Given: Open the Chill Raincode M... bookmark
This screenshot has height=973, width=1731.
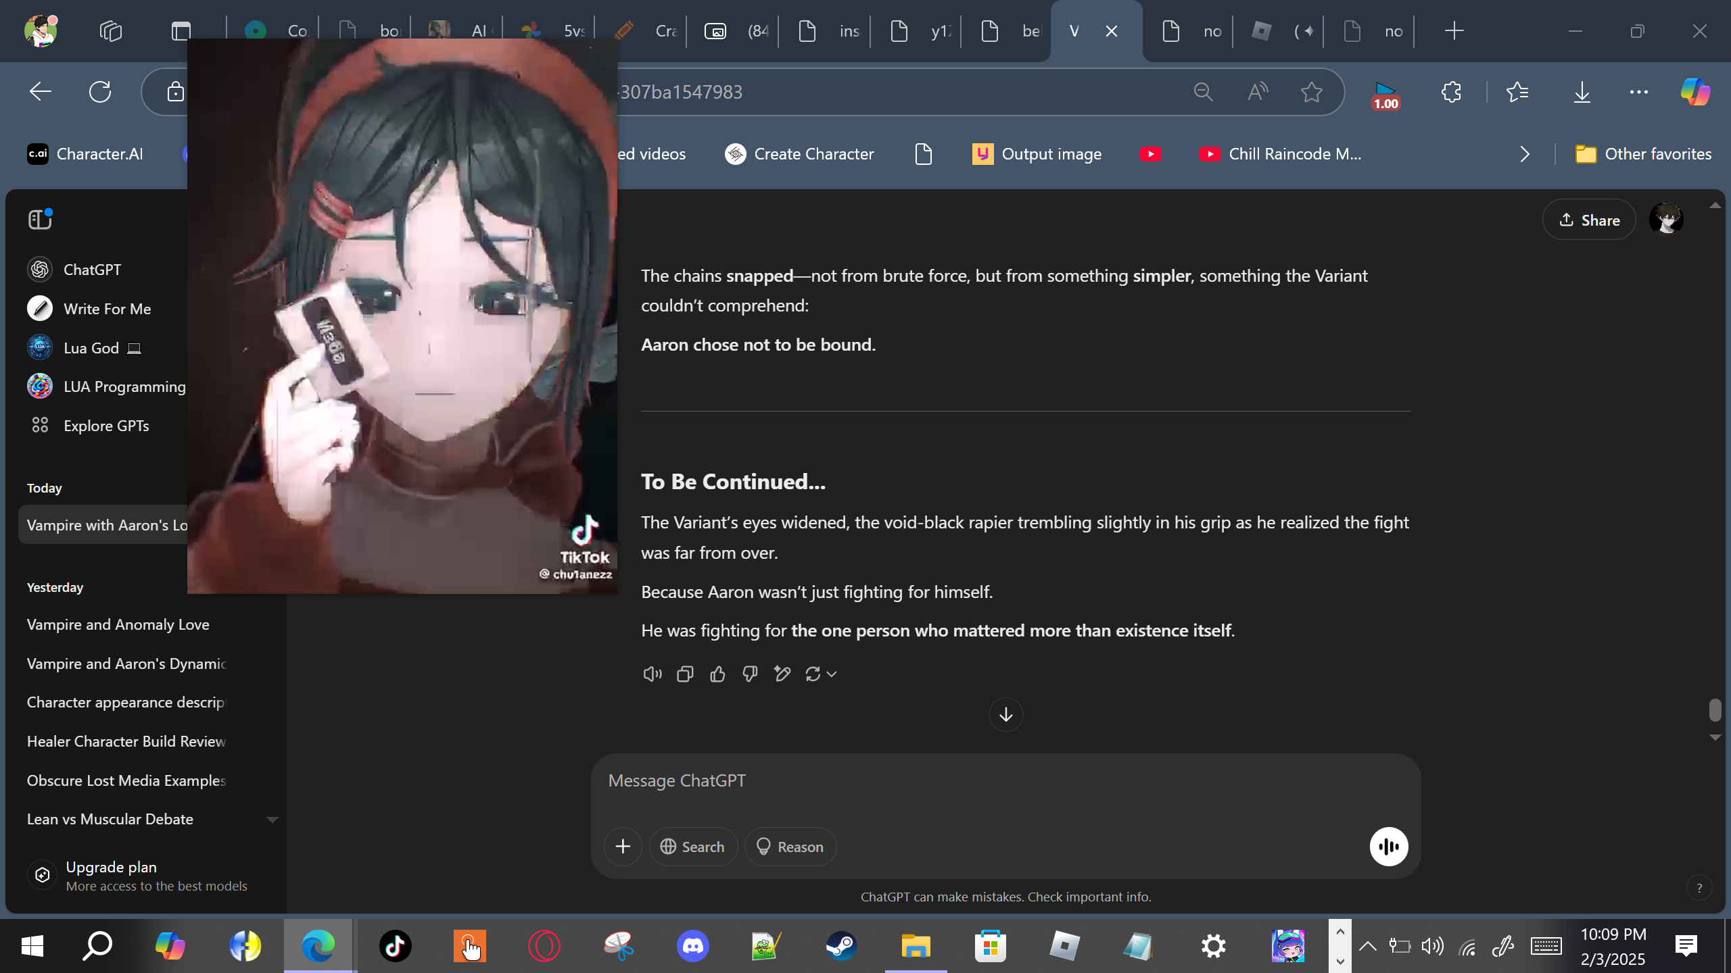Looking at the screenshot, I should pos(1281,154).
